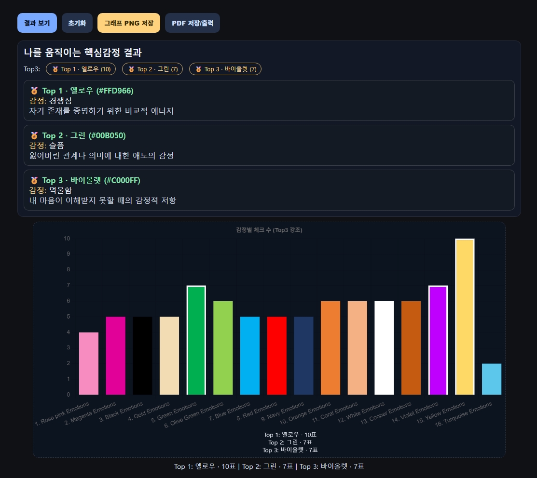Select the Top 1 옐로우 (10) chip
This screenshot has height=478, width=537.
[x=81, y=69]
